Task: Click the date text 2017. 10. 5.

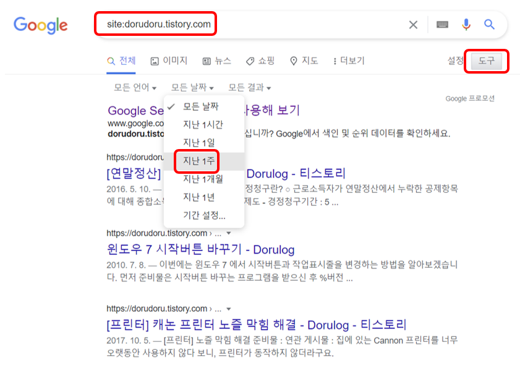Action: (129, 341)
